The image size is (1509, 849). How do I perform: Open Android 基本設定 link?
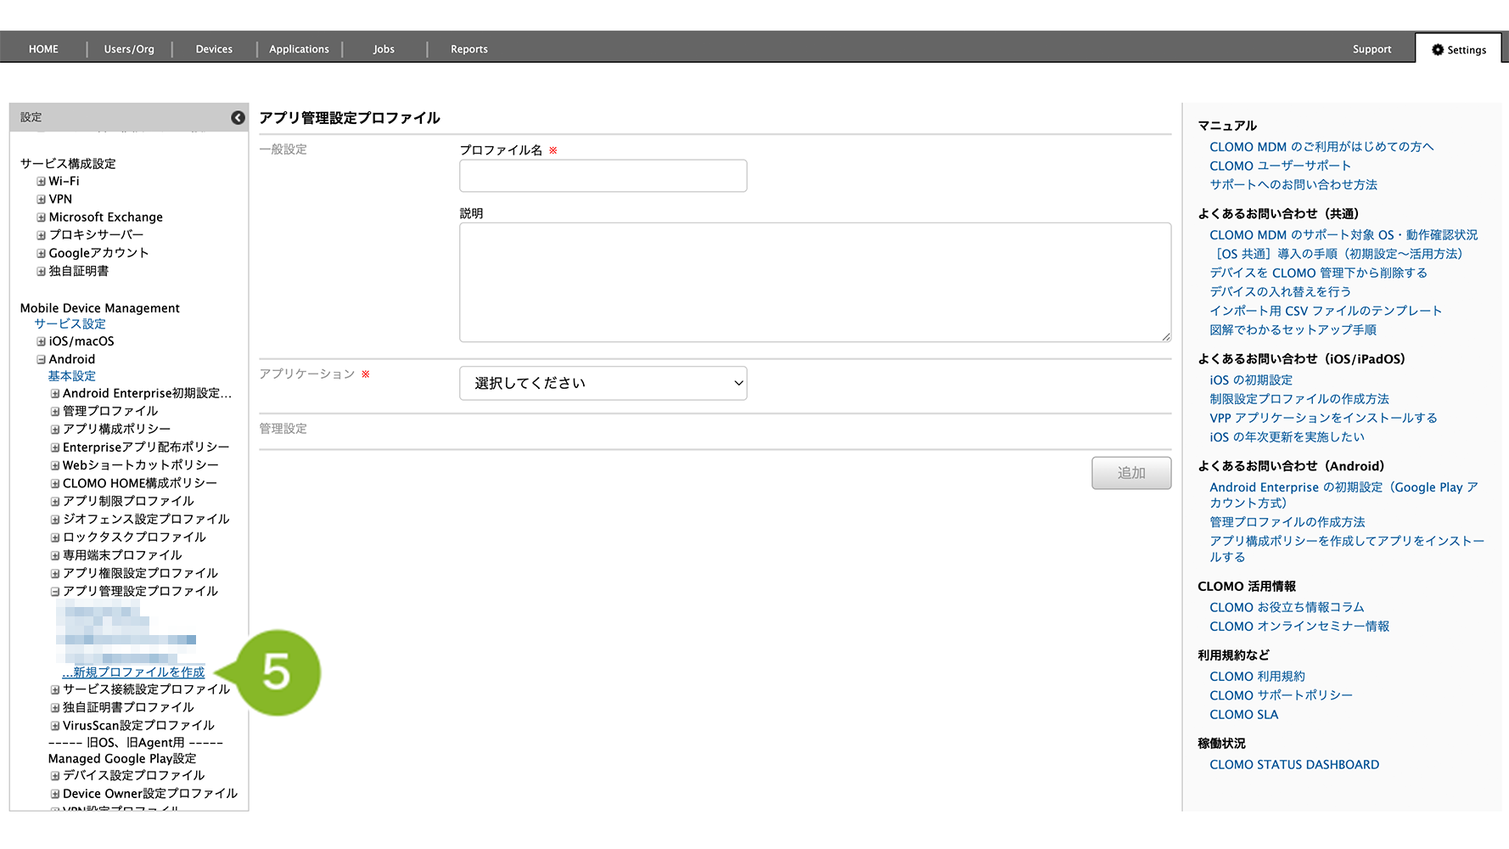point(71,376)
